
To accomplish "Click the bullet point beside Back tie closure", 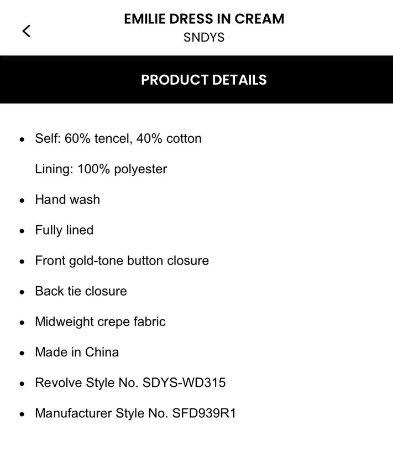I will [22, 292].
